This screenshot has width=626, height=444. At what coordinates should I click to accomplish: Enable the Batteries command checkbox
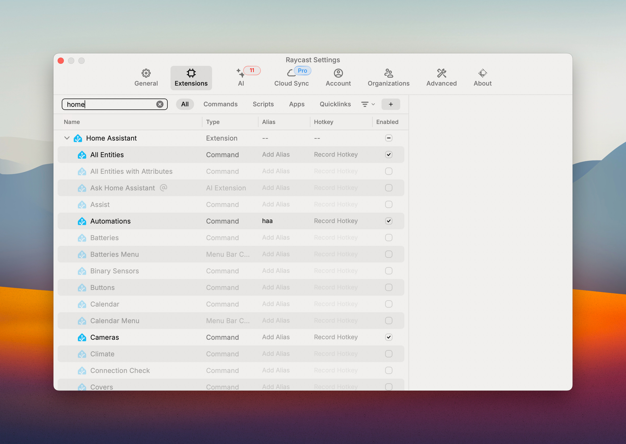pyautogui.click(x=389, y=238)
